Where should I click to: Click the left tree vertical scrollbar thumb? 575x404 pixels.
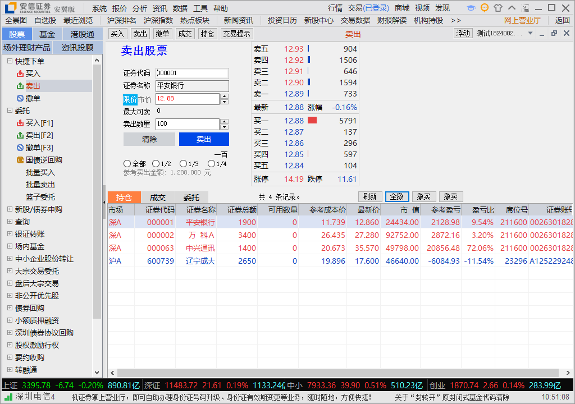coord(97,192)
